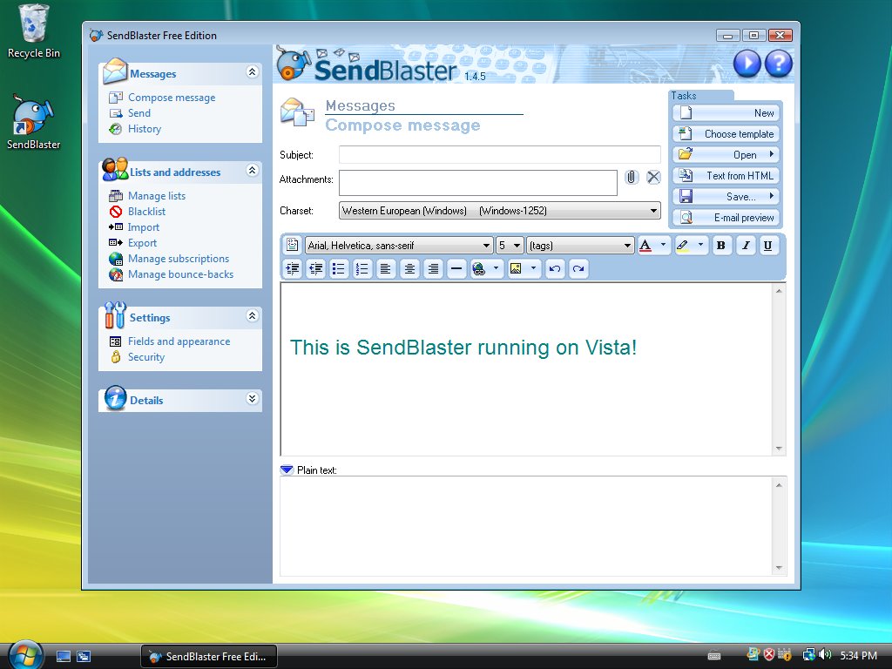Expand the Details sidebar panel
This screenshot has height=669, width=892.
252,398
